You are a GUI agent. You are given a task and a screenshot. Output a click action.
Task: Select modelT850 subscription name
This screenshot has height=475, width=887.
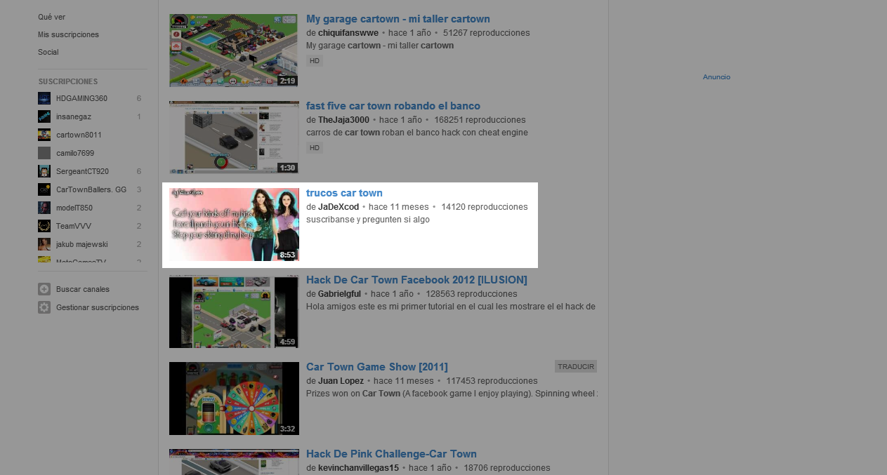74,208
